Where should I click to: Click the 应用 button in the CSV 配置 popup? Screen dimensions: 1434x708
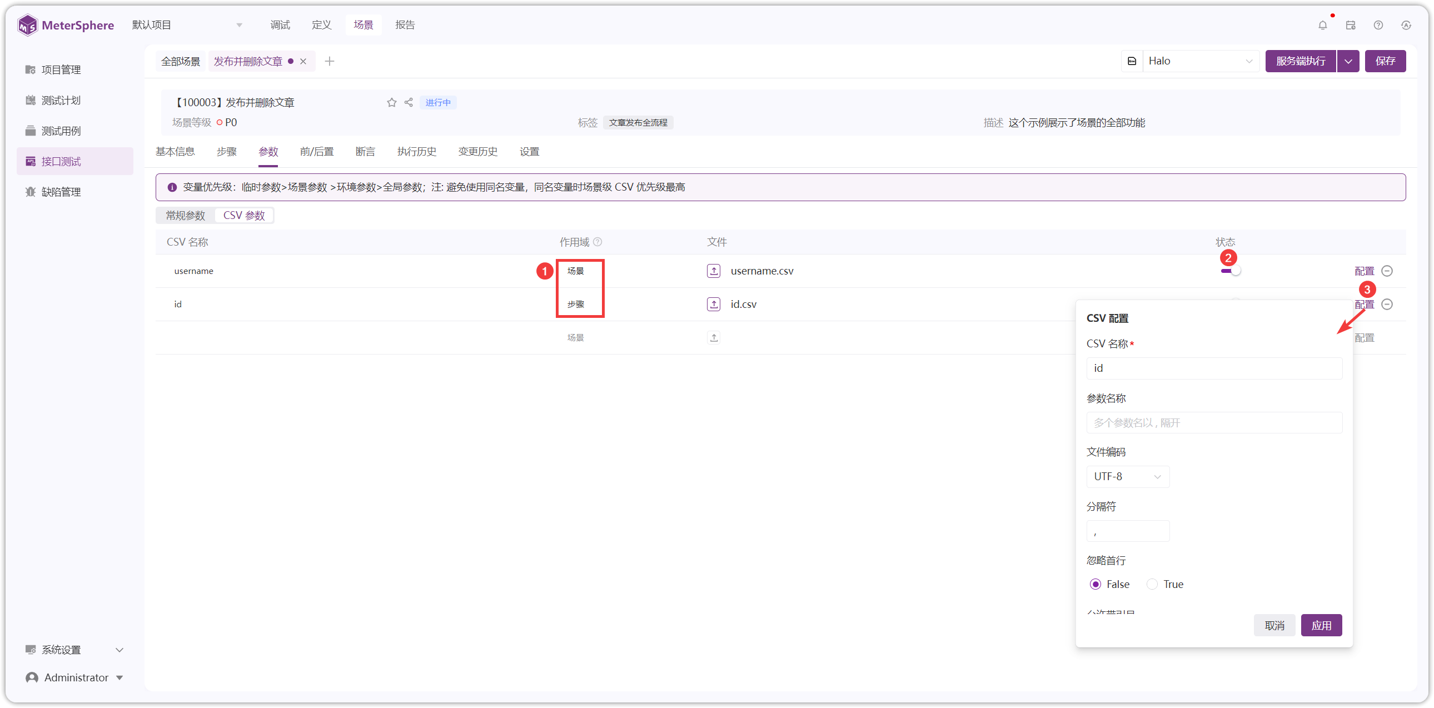1321,625
